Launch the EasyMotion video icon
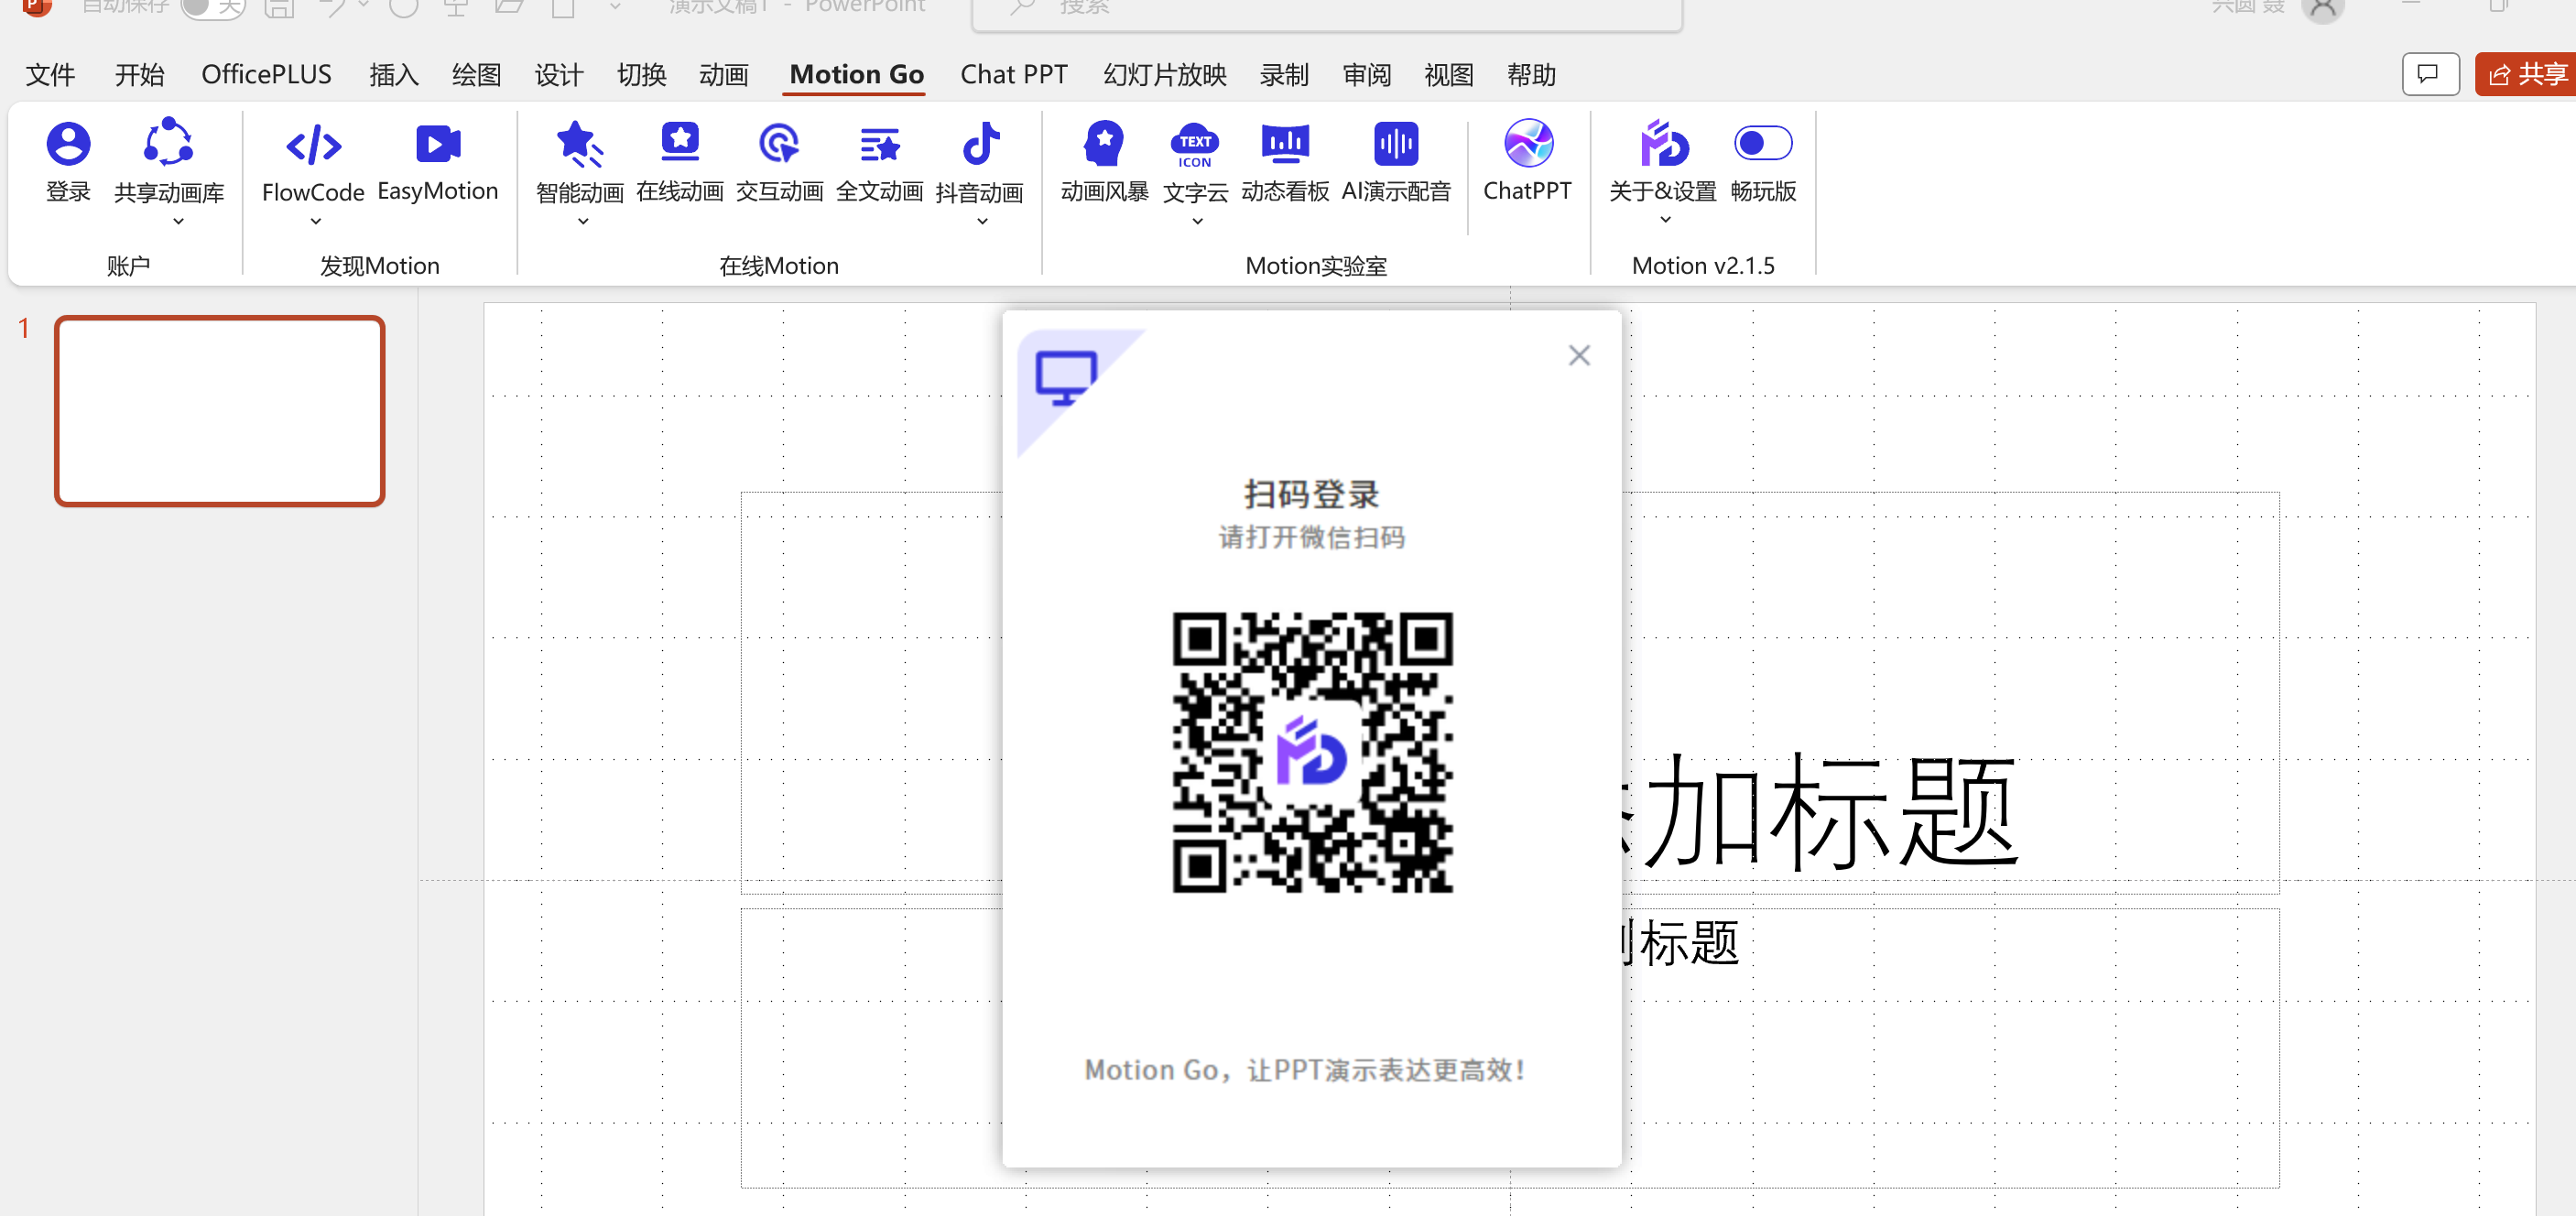 point(437,145)
